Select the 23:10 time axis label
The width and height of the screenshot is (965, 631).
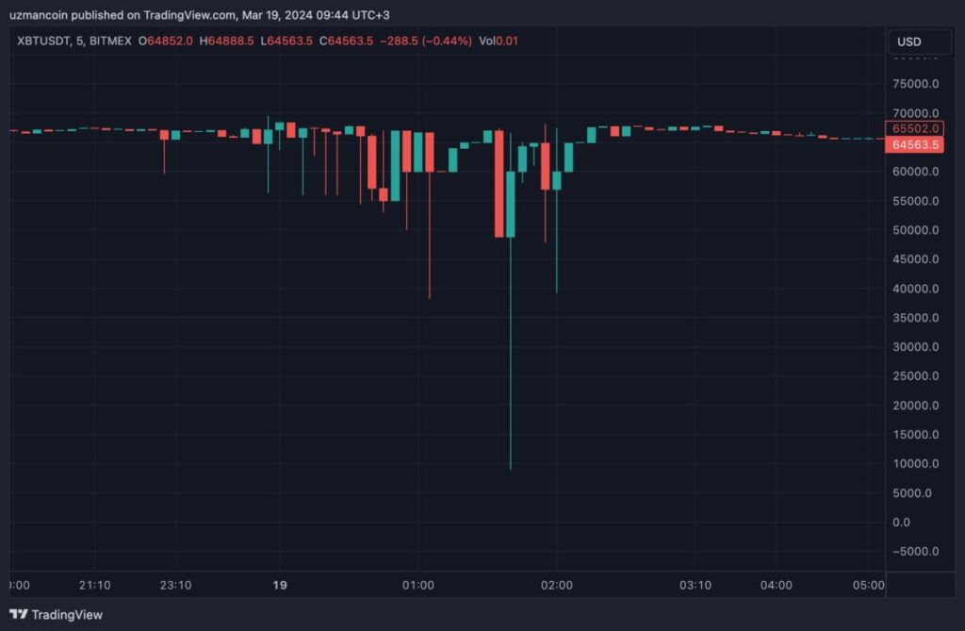click(x=175, y=585)
